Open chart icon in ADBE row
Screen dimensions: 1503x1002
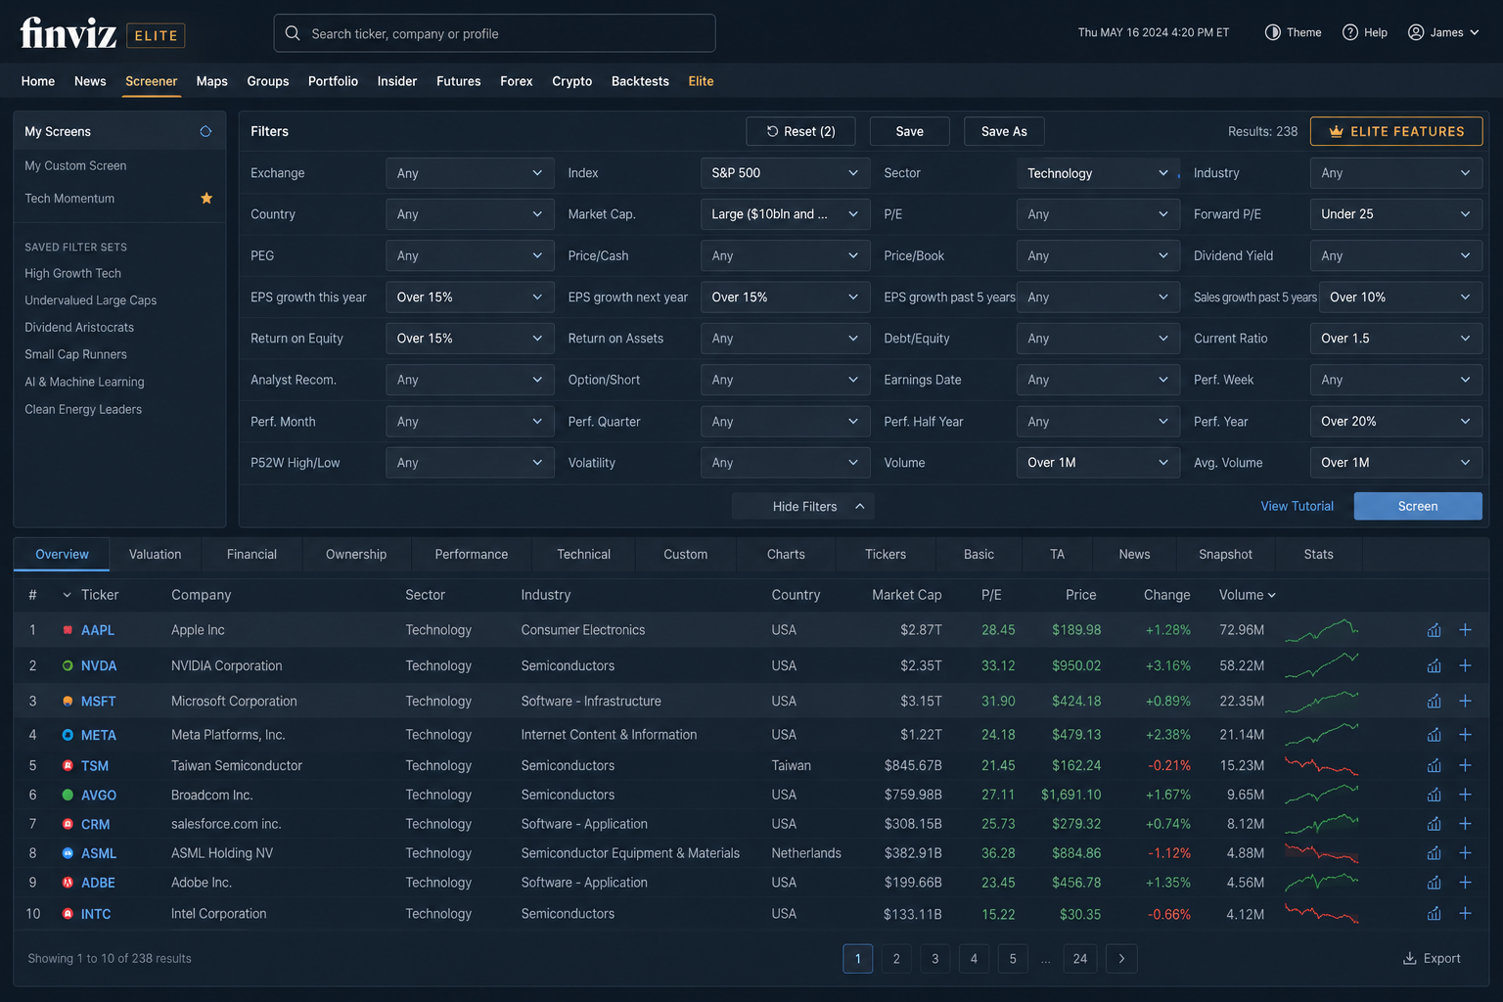1434,883
